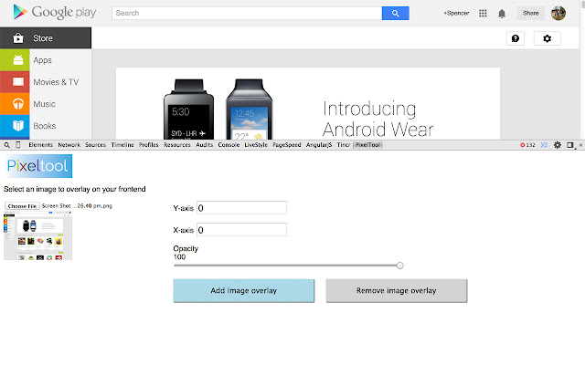Click the uploaded screenshot thumbnail preview
This screenshot has height=365, width=585.
(x=38, y=235)
